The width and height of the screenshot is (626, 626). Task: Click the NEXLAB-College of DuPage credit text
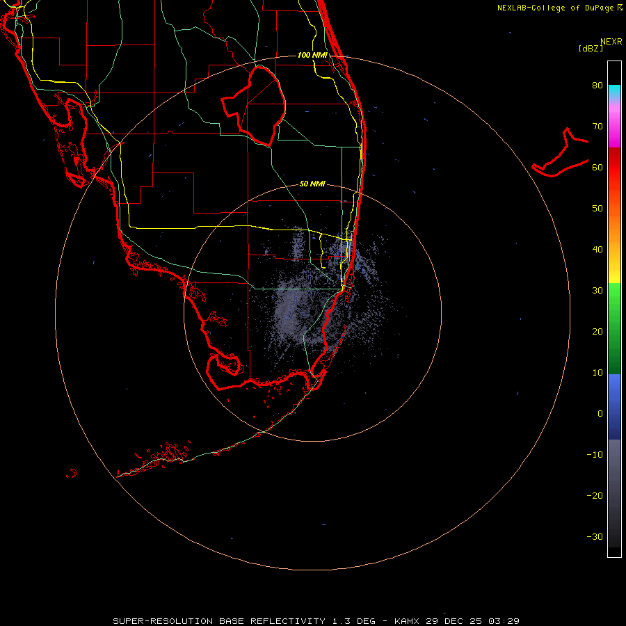pyautogui.click(x=556, y=8)
